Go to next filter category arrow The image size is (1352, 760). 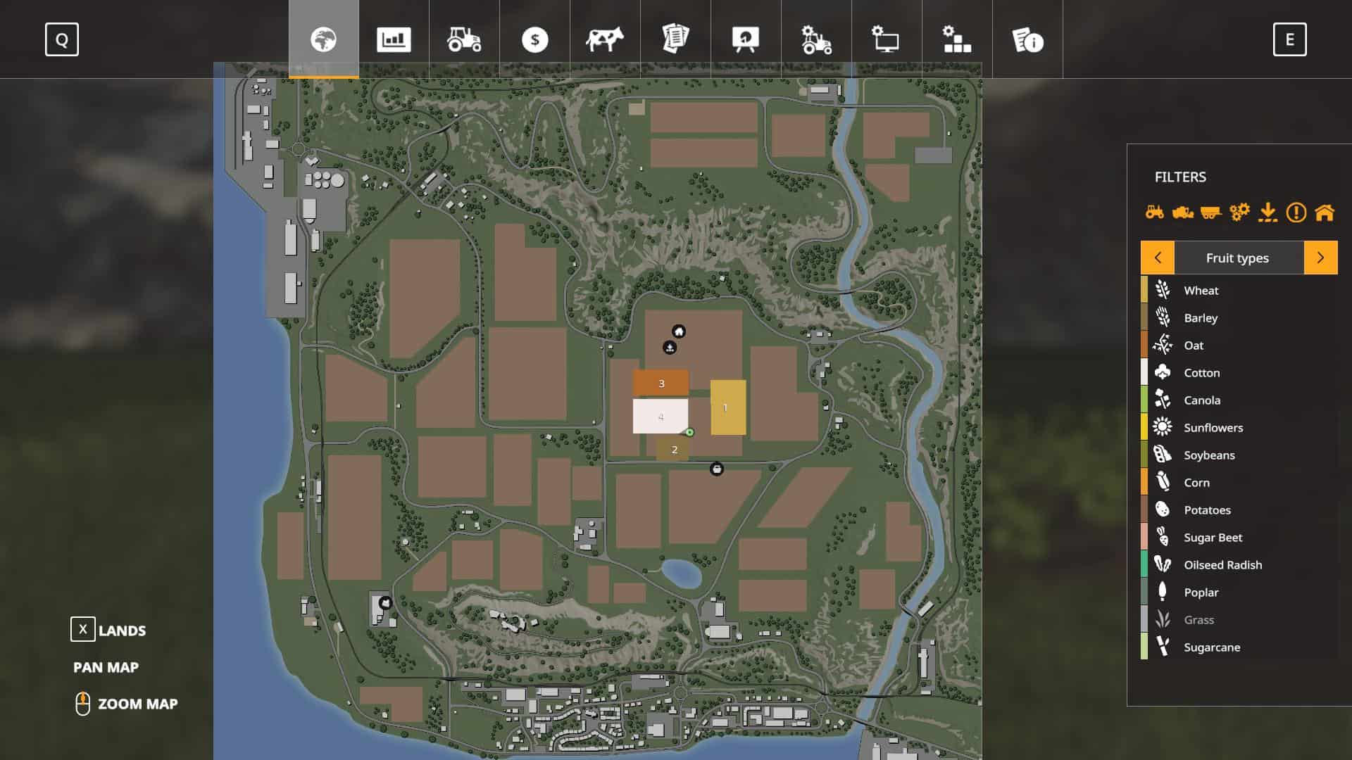(1320, 258)
